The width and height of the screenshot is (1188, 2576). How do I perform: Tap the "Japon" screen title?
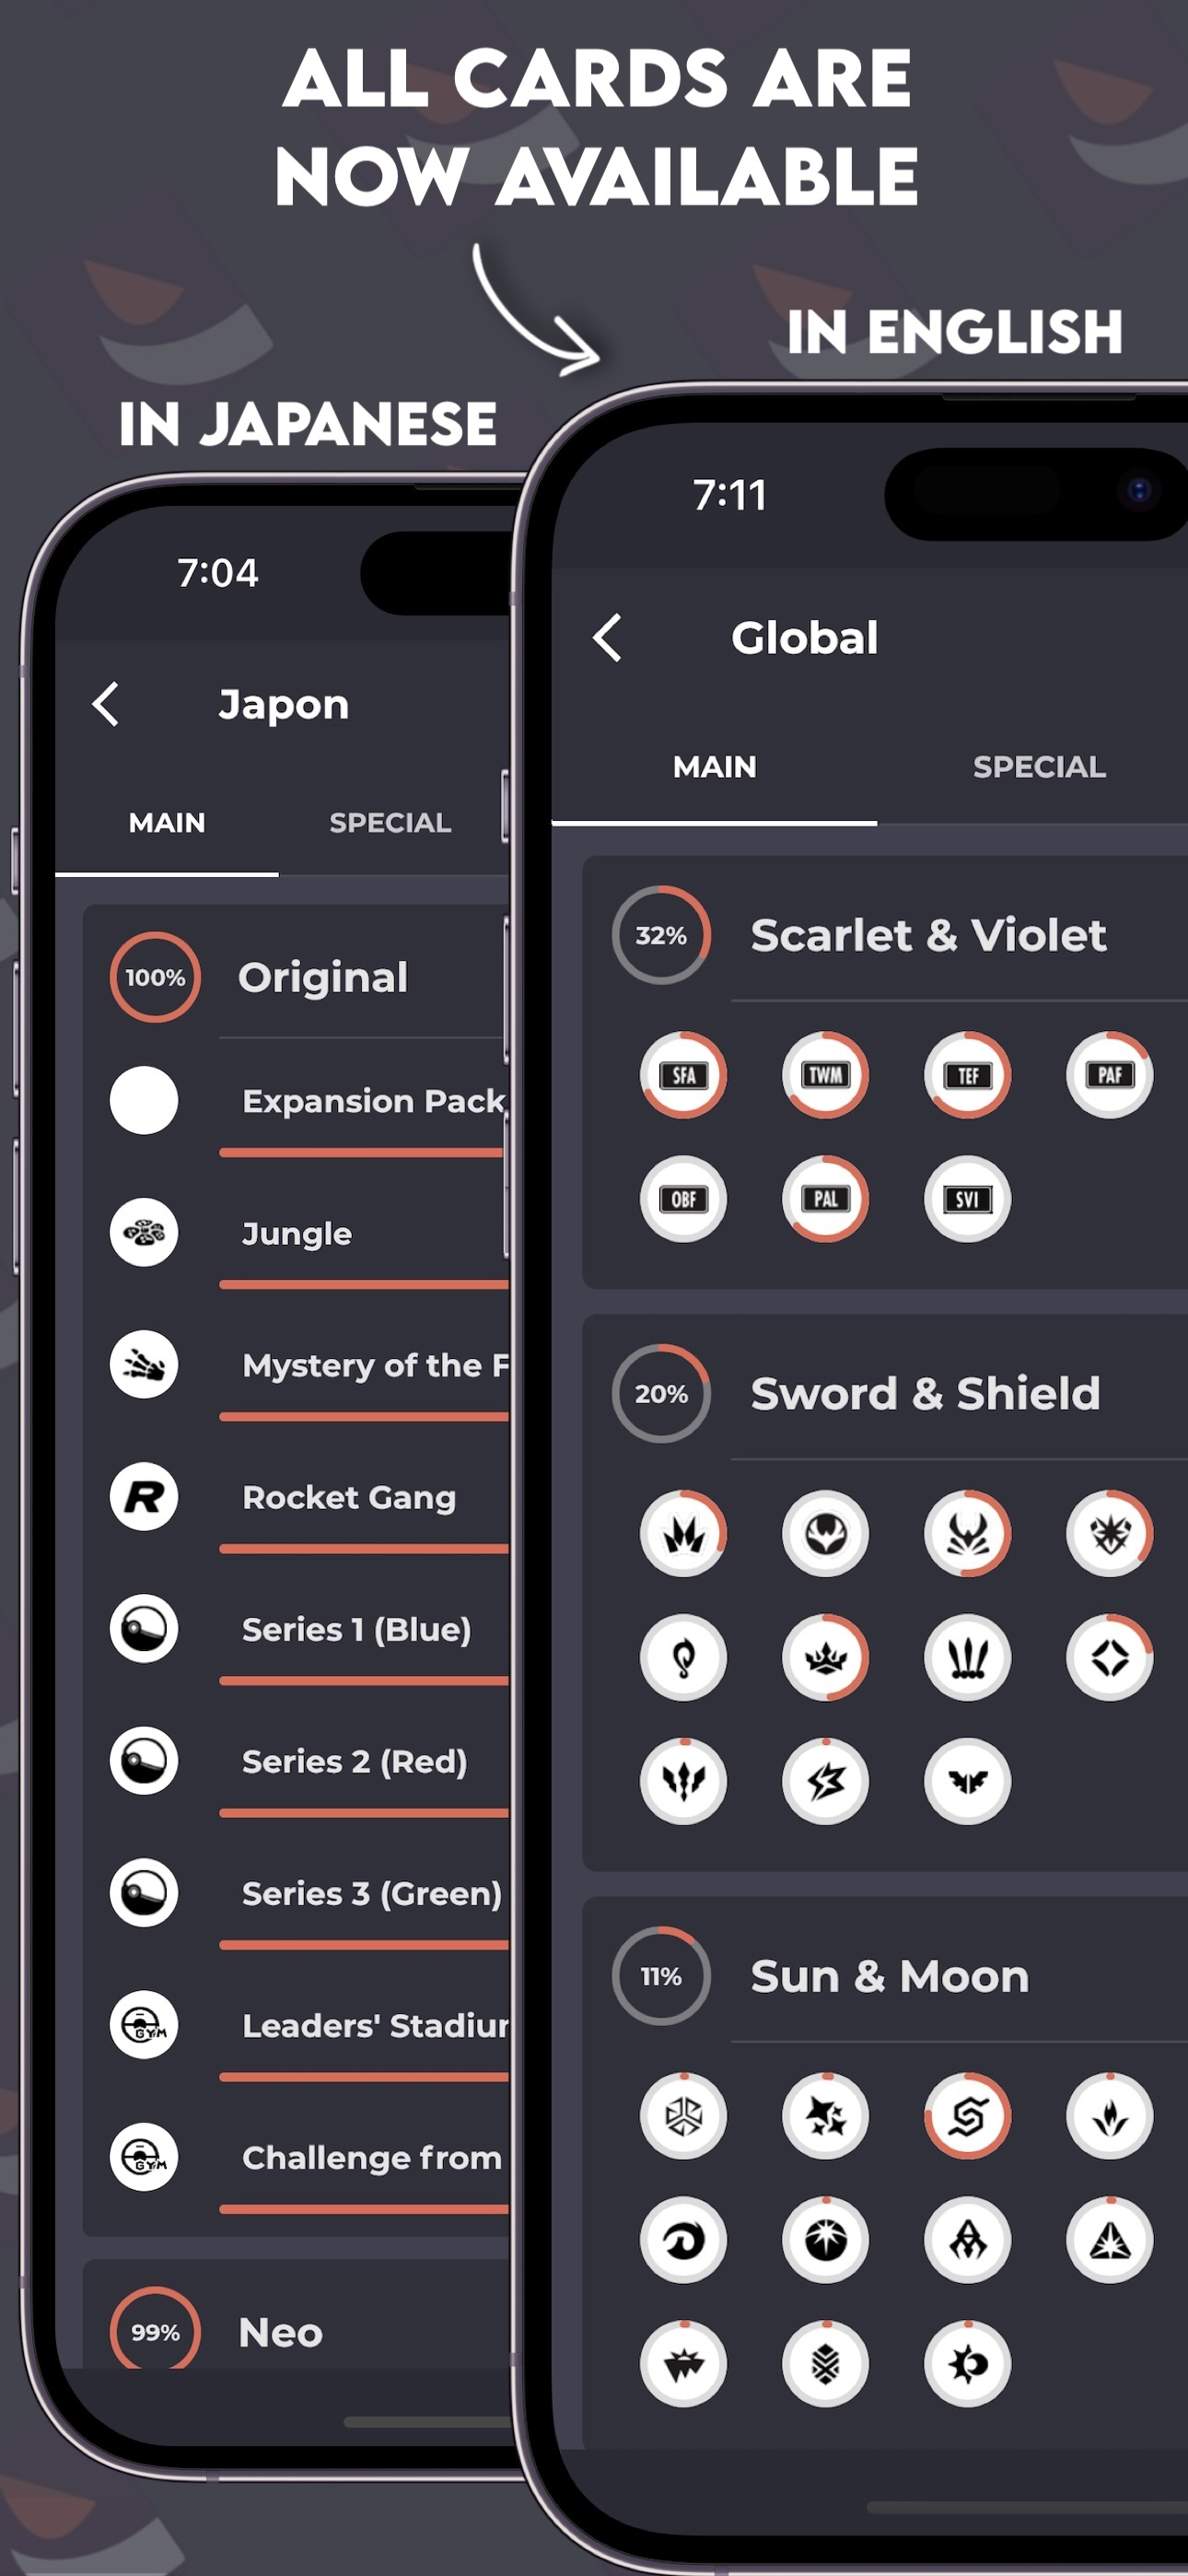pyautogui.click(x=284, y=706)
